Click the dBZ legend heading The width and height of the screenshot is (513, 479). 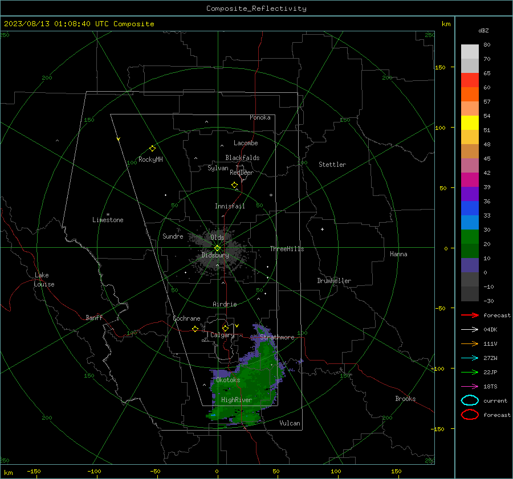(x=483, y=30)
